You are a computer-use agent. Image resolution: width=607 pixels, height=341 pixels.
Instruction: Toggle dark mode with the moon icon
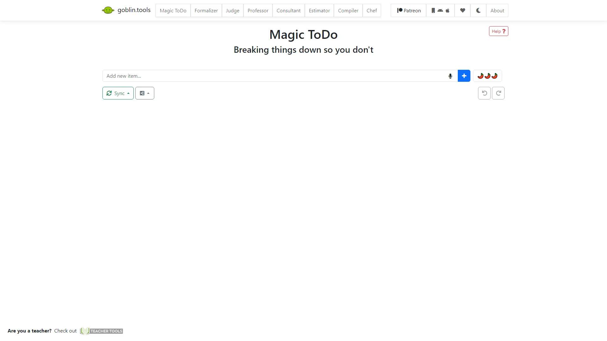click(x=478, y=10)
